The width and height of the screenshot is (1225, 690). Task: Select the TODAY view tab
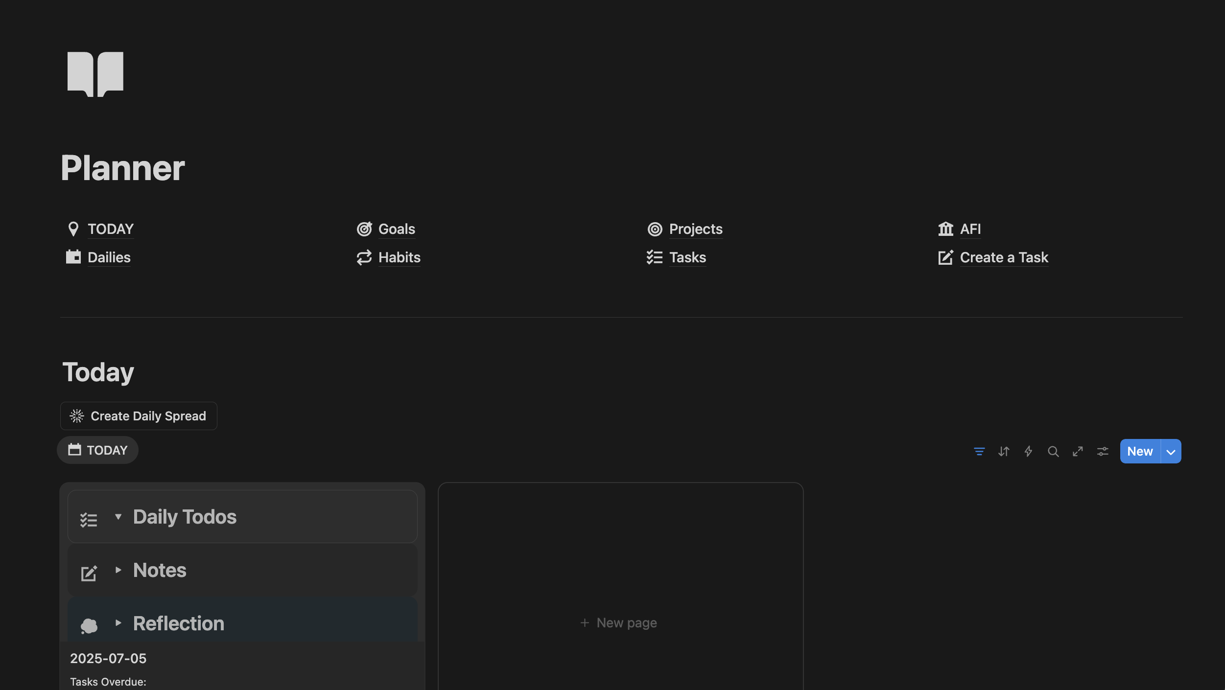(x=98, y=450)
